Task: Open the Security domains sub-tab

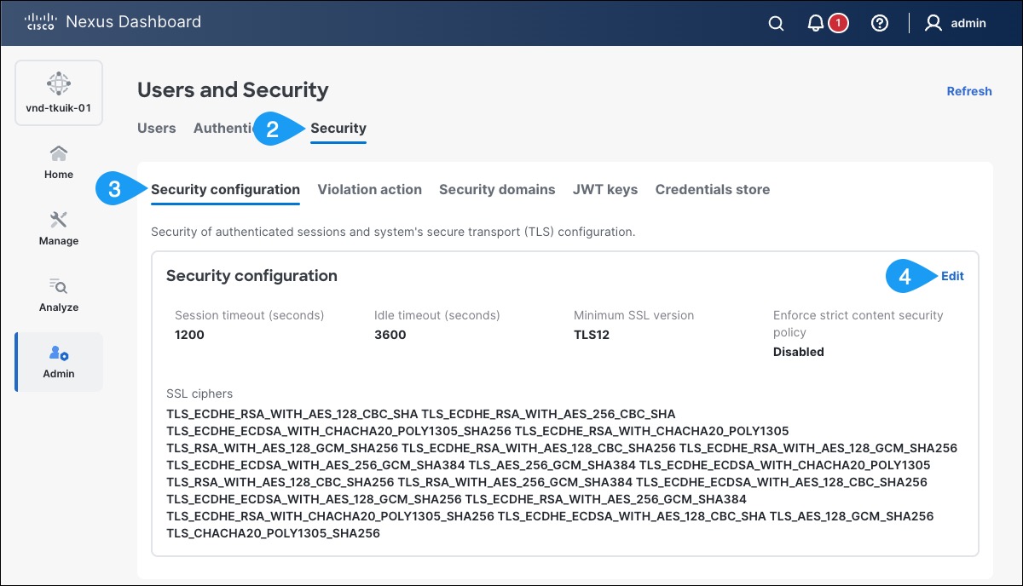Action: [497, 189]
